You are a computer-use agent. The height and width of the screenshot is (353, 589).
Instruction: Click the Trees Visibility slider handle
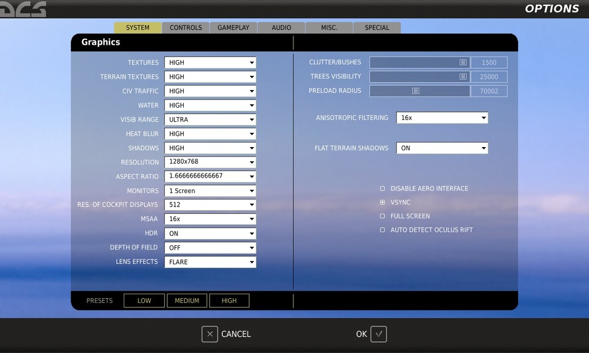[x=463, y=76]
